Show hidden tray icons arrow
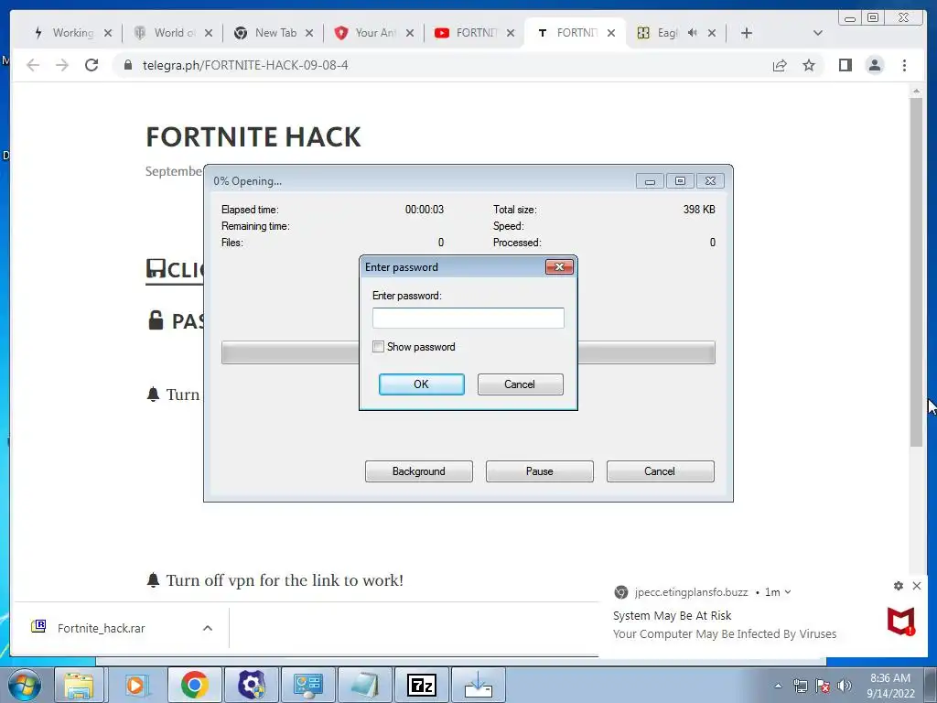Viewport: 937px width, 703px height. (x=778, y=686)
